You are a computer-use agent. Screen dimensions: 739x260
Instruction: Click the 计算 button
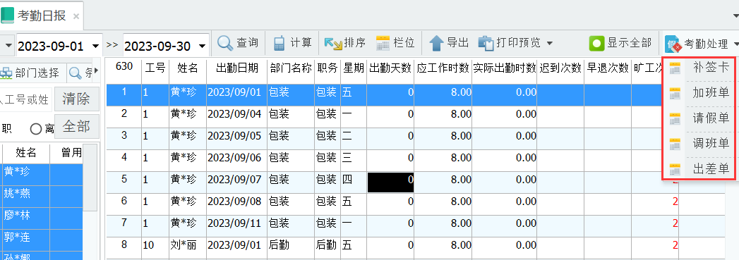pos(293,43)
